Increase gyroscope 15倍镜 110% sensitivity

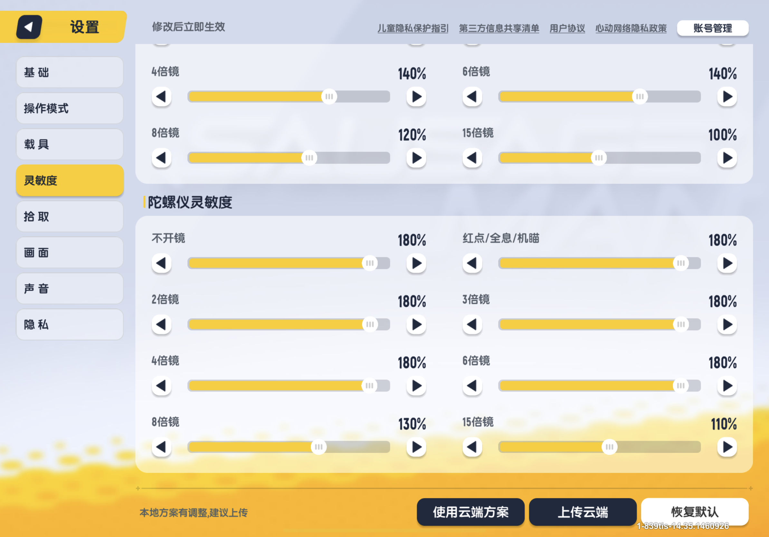point(727,447)
